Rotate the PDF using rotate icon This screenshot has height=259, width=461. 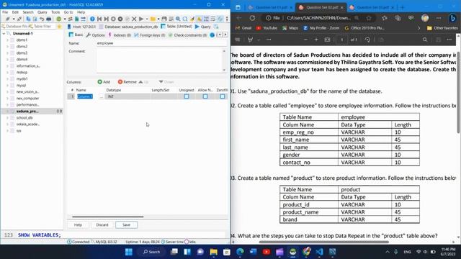367,40
